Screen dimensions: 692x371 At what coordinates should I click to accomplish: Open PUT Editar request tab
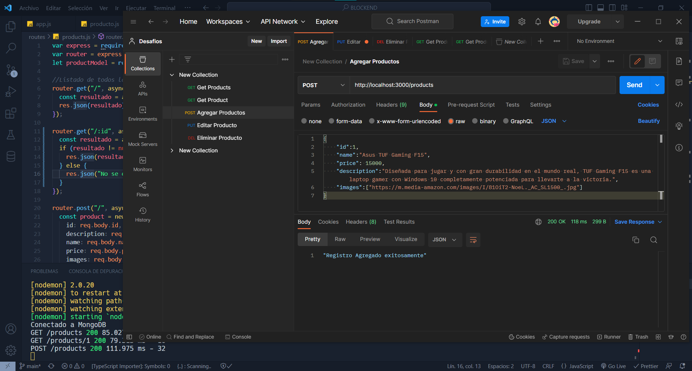click(352, 42)
